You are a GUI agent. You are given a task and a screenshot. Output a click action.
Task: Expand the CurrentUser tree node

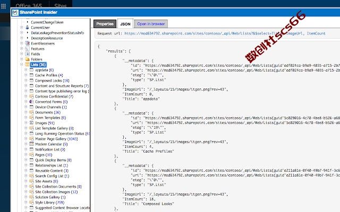[21, 28]
